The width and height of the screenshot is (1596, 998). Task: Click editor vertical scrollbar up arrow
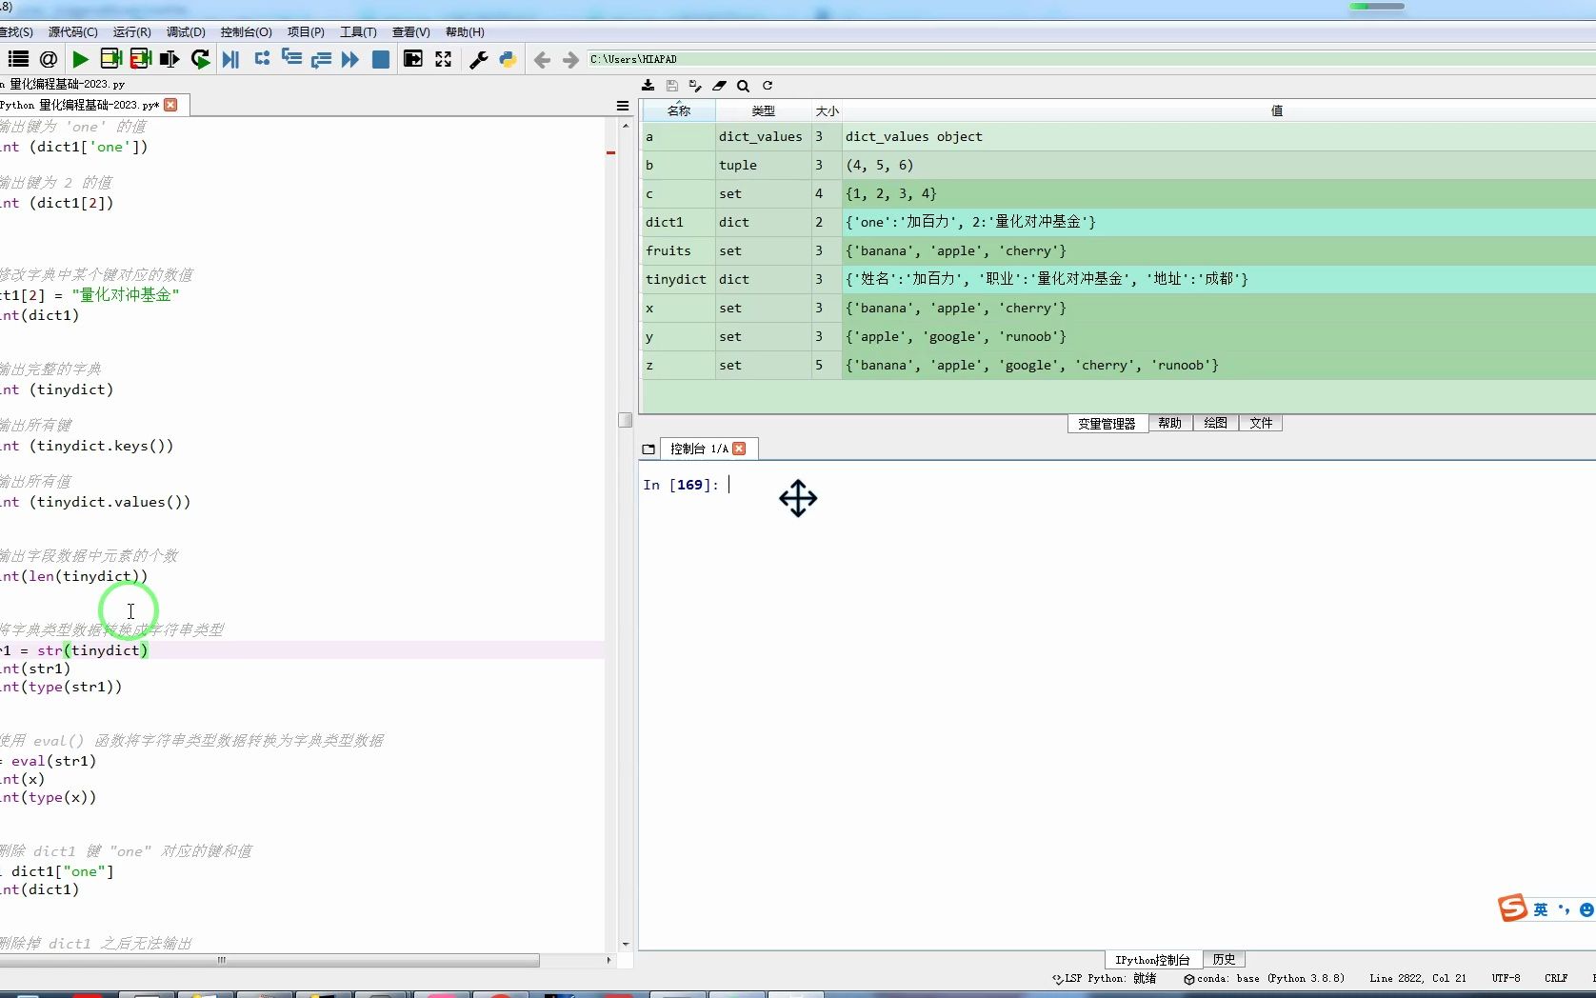(625, 126)
